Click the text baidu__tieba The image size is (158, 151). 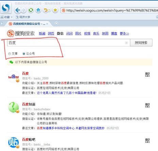coord(42,145)
